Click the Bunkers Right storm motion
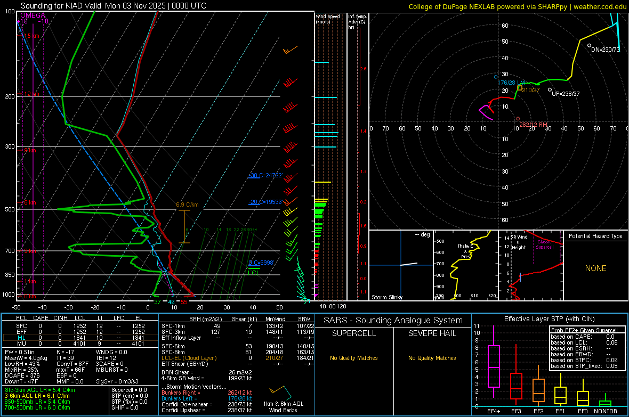 click(207, 393)
